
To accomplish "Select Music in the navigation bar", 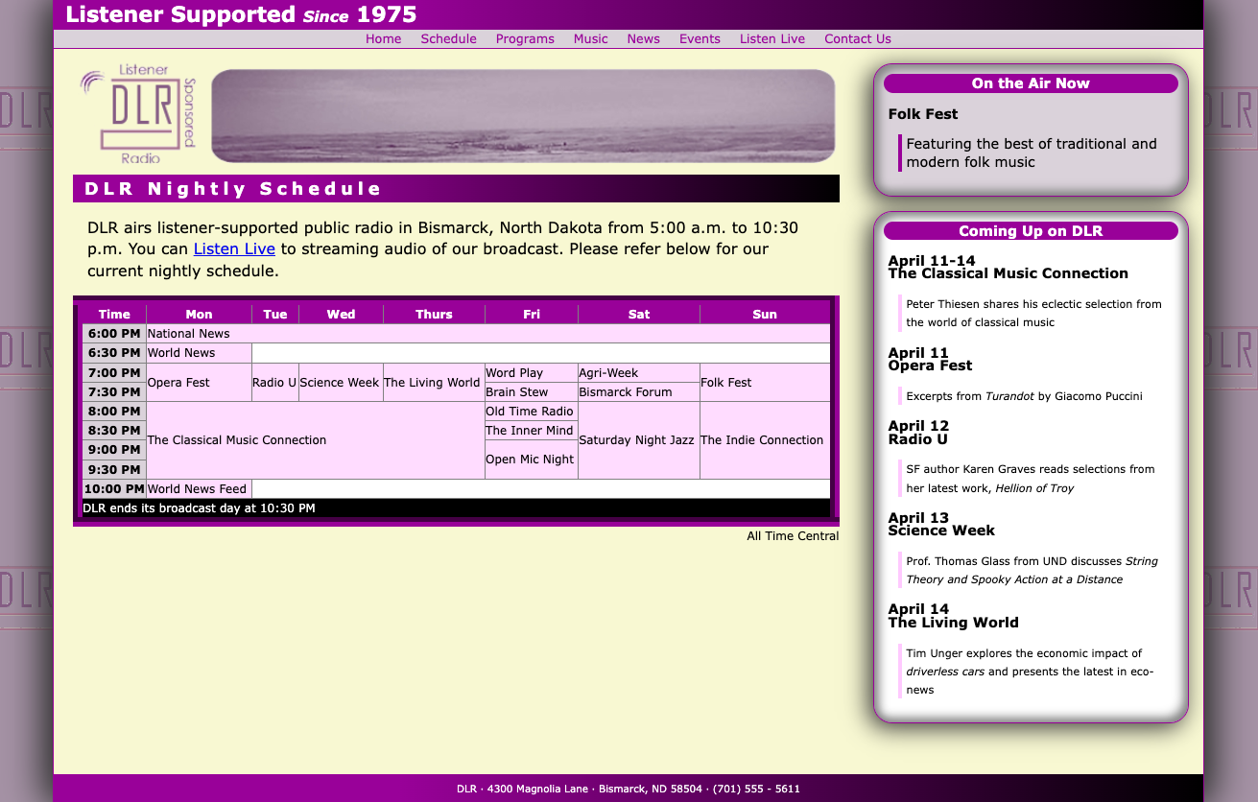I will click(590, 39).
